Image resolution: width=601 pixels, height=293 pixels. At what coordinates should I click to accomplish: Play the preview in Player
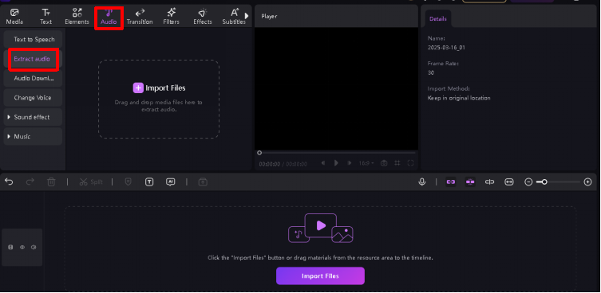point(336,163)
